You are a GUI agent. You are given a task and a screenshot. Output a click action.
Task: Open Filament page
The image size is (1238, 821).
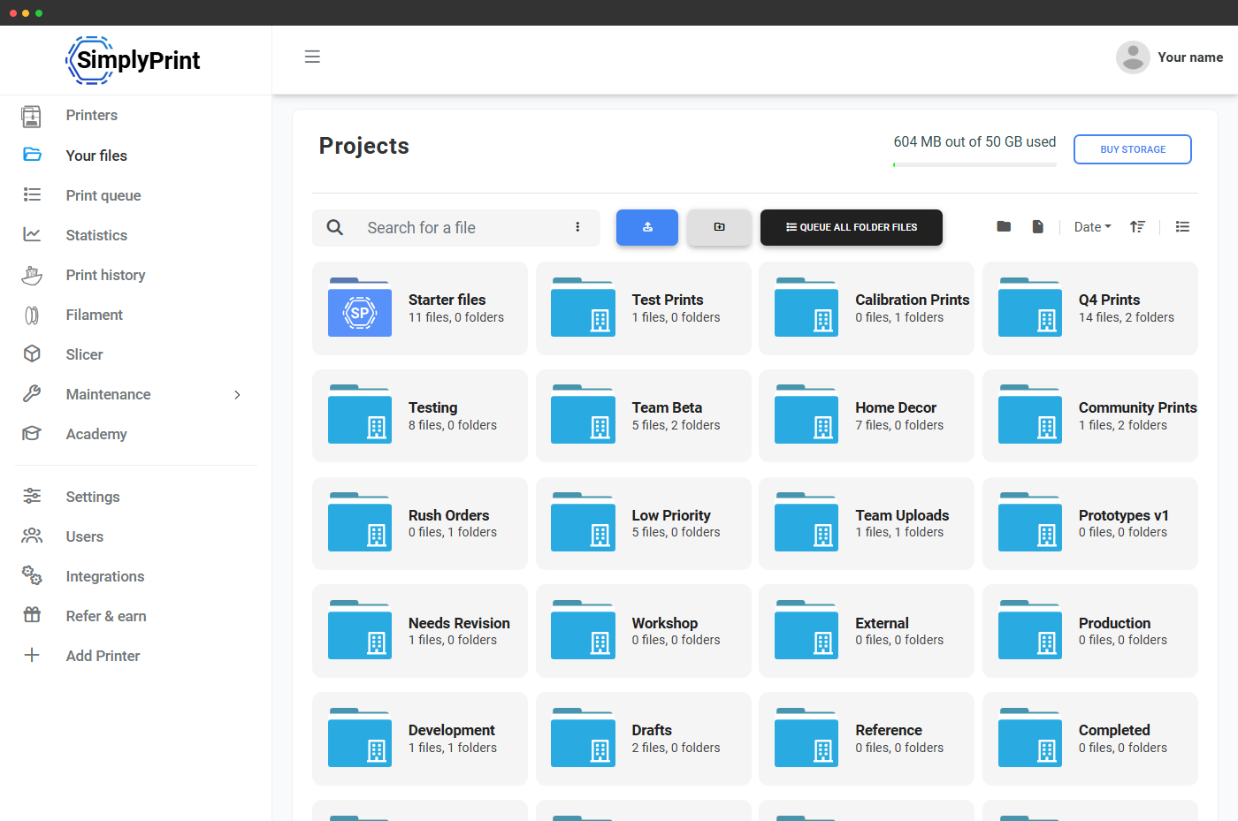tap(95, 315)
